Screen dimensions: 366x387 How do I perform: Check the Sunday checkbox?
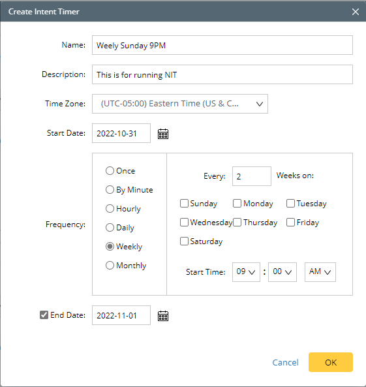tap(184, 204)
